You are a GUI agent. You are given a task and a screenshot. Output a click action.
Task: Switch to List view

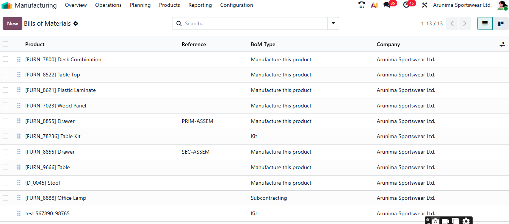(x=485, y=23)
